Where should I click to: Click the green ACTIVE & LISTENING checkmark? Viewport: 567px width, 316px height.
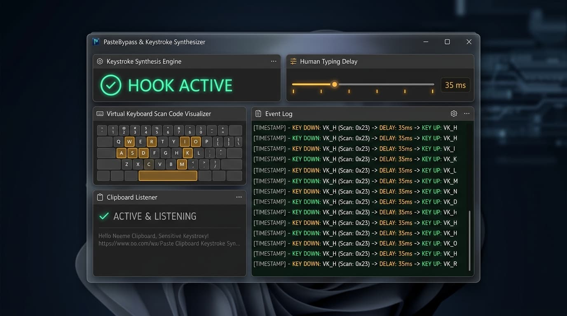click(104, 216)
